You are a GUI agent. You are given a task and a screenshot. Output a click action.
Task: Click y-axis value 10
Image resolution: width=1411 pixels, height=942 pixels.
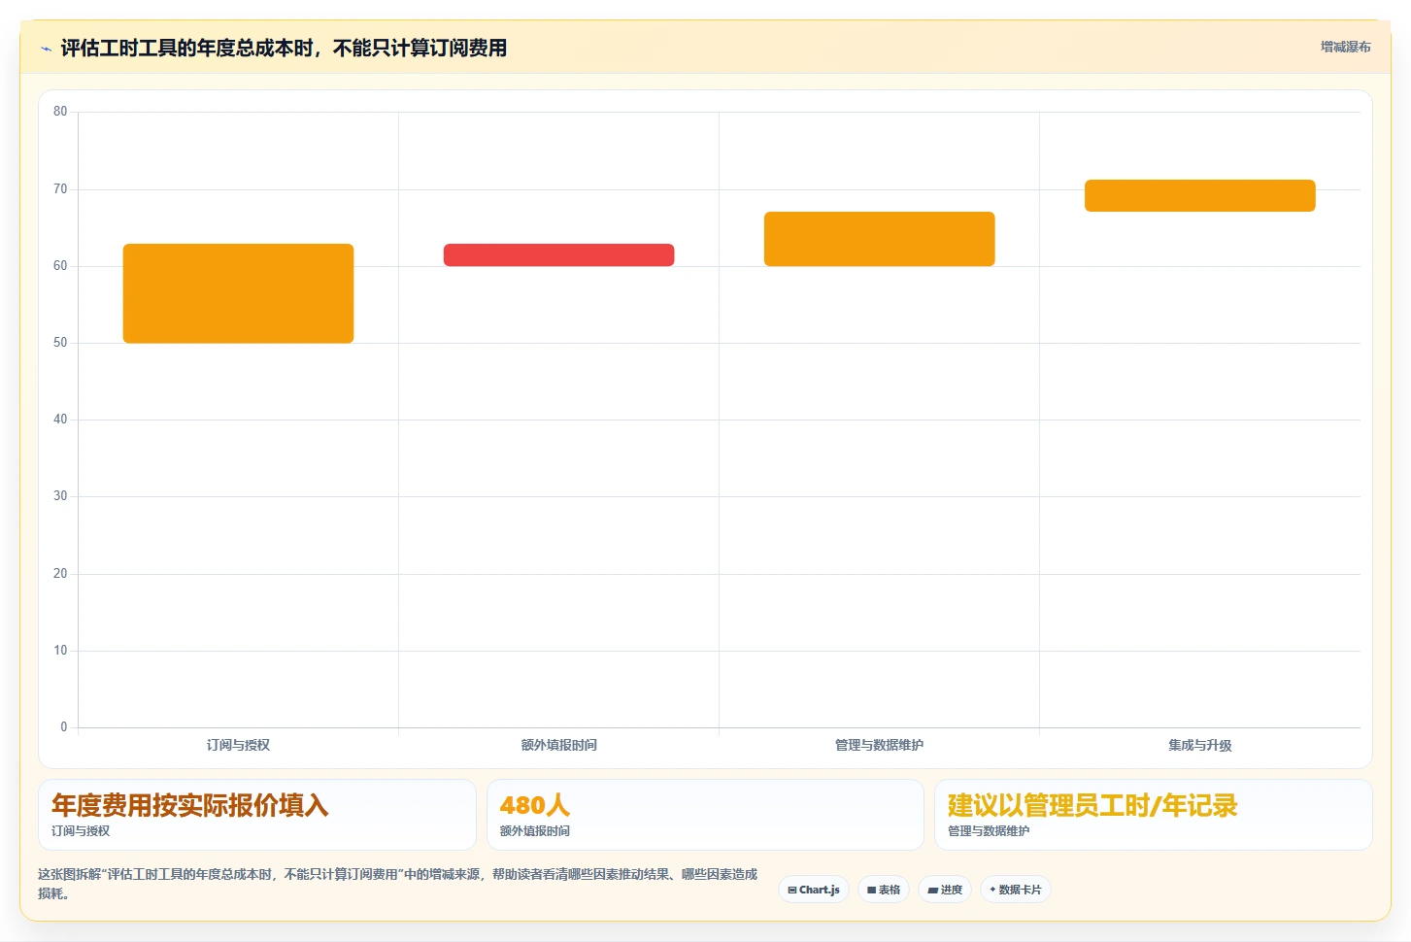click(60, 651)
